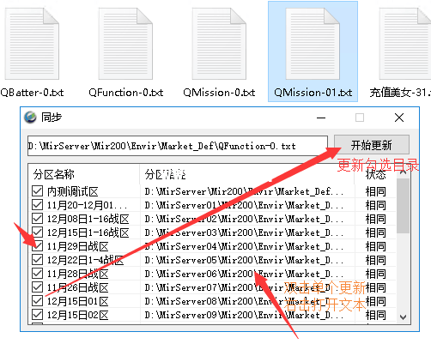Minimize the 同步 window
The image size is (431, 350).
pos(321,118)
